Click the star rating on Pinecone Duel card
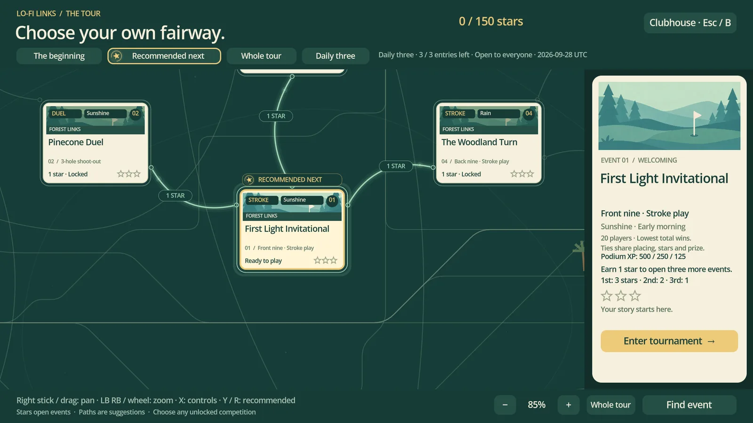The image size is (753, 423). 128,174
